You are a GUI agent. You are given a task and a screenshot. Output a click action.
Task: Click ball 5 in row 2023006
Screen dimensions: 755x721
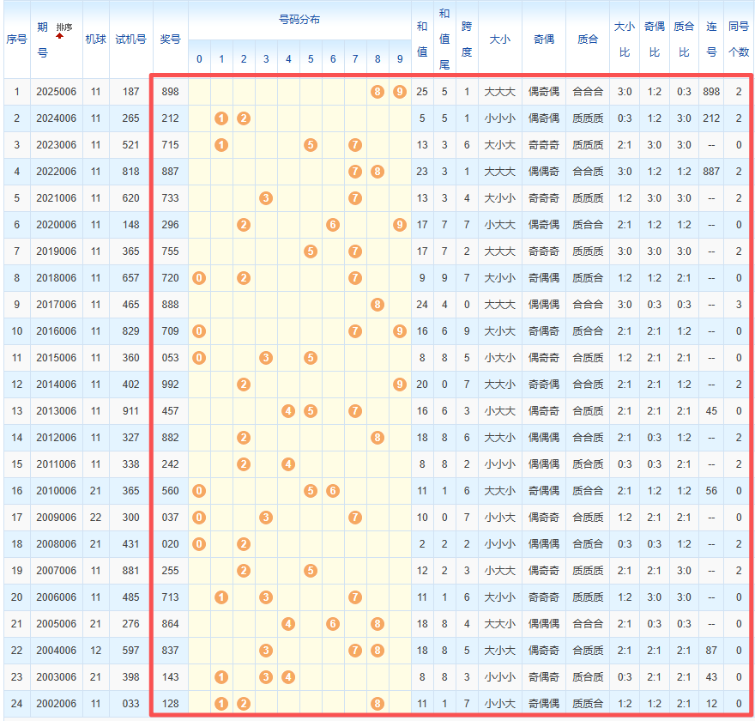coord(311,144)
